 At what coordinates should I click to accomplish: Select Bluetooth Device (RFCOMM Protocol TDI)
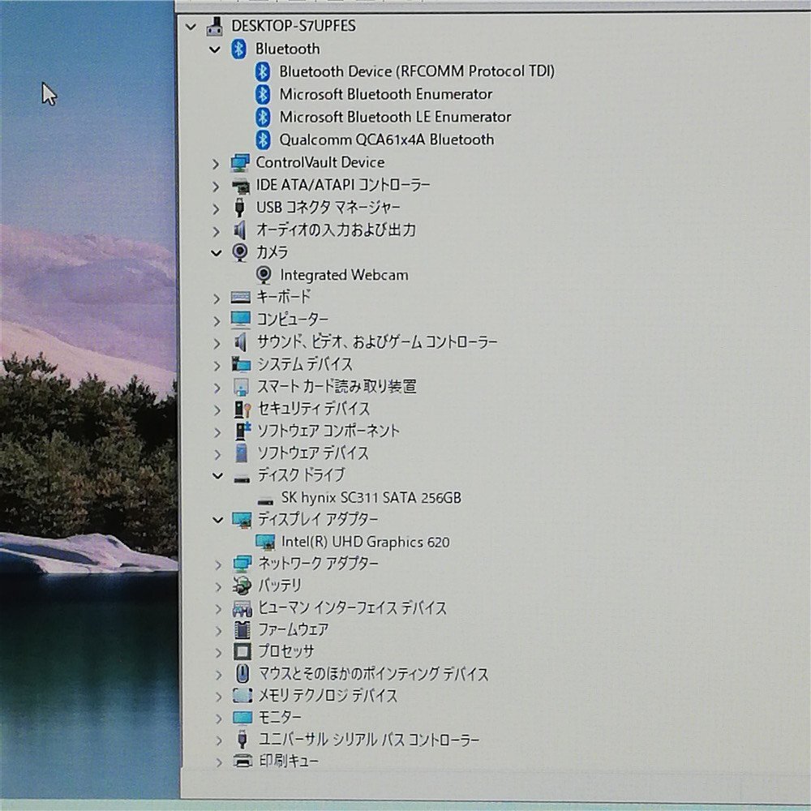tap(416, 71)
